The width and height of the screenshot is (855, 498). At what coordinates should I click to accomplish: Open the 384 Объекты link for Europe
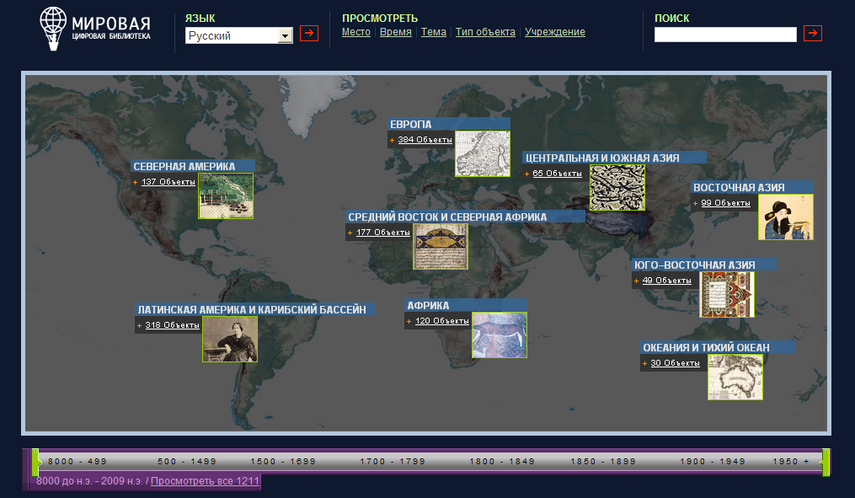(425, 140)
